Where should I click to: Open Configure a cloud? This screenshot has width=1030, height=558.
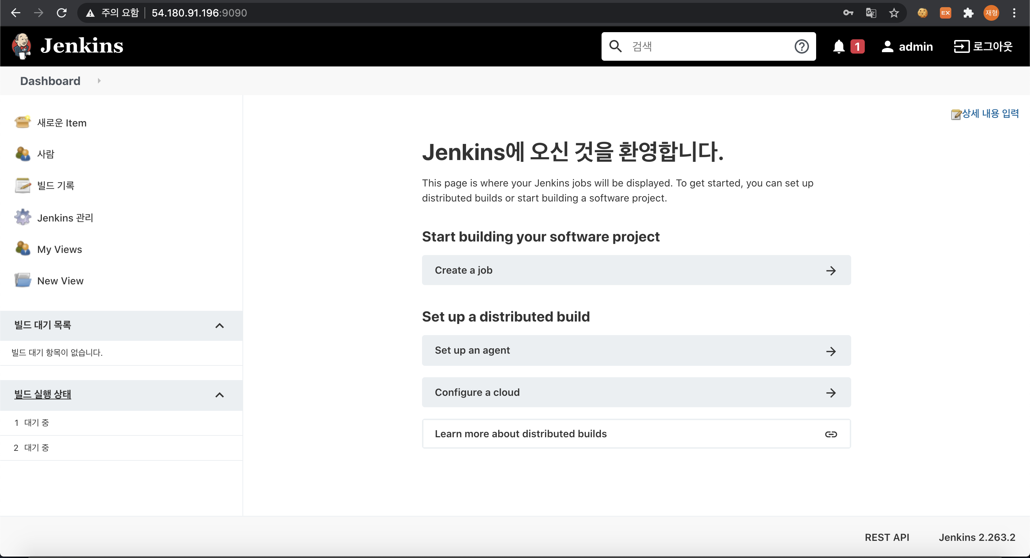(x=636, y=392)
